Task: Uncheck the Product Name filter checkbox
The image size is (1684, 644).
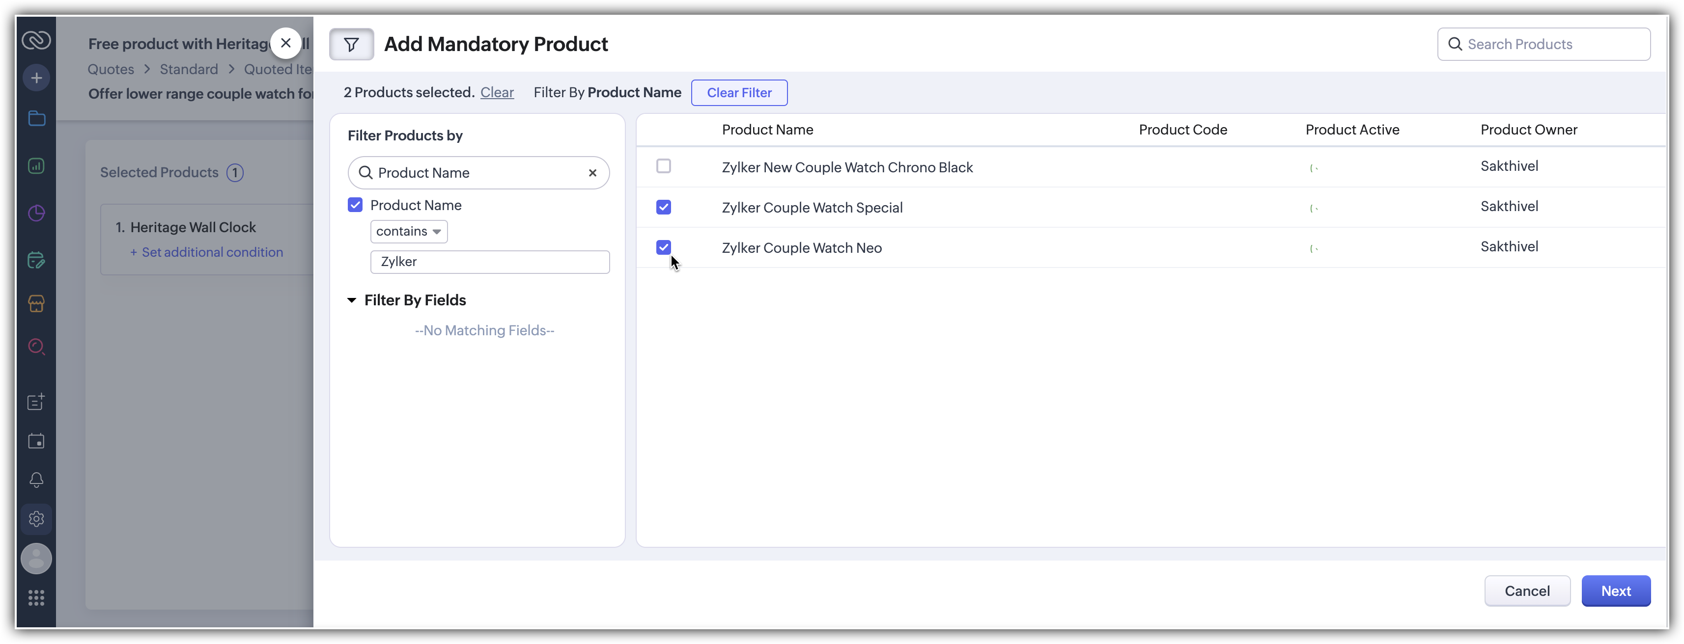Action: tap(355, 205)
